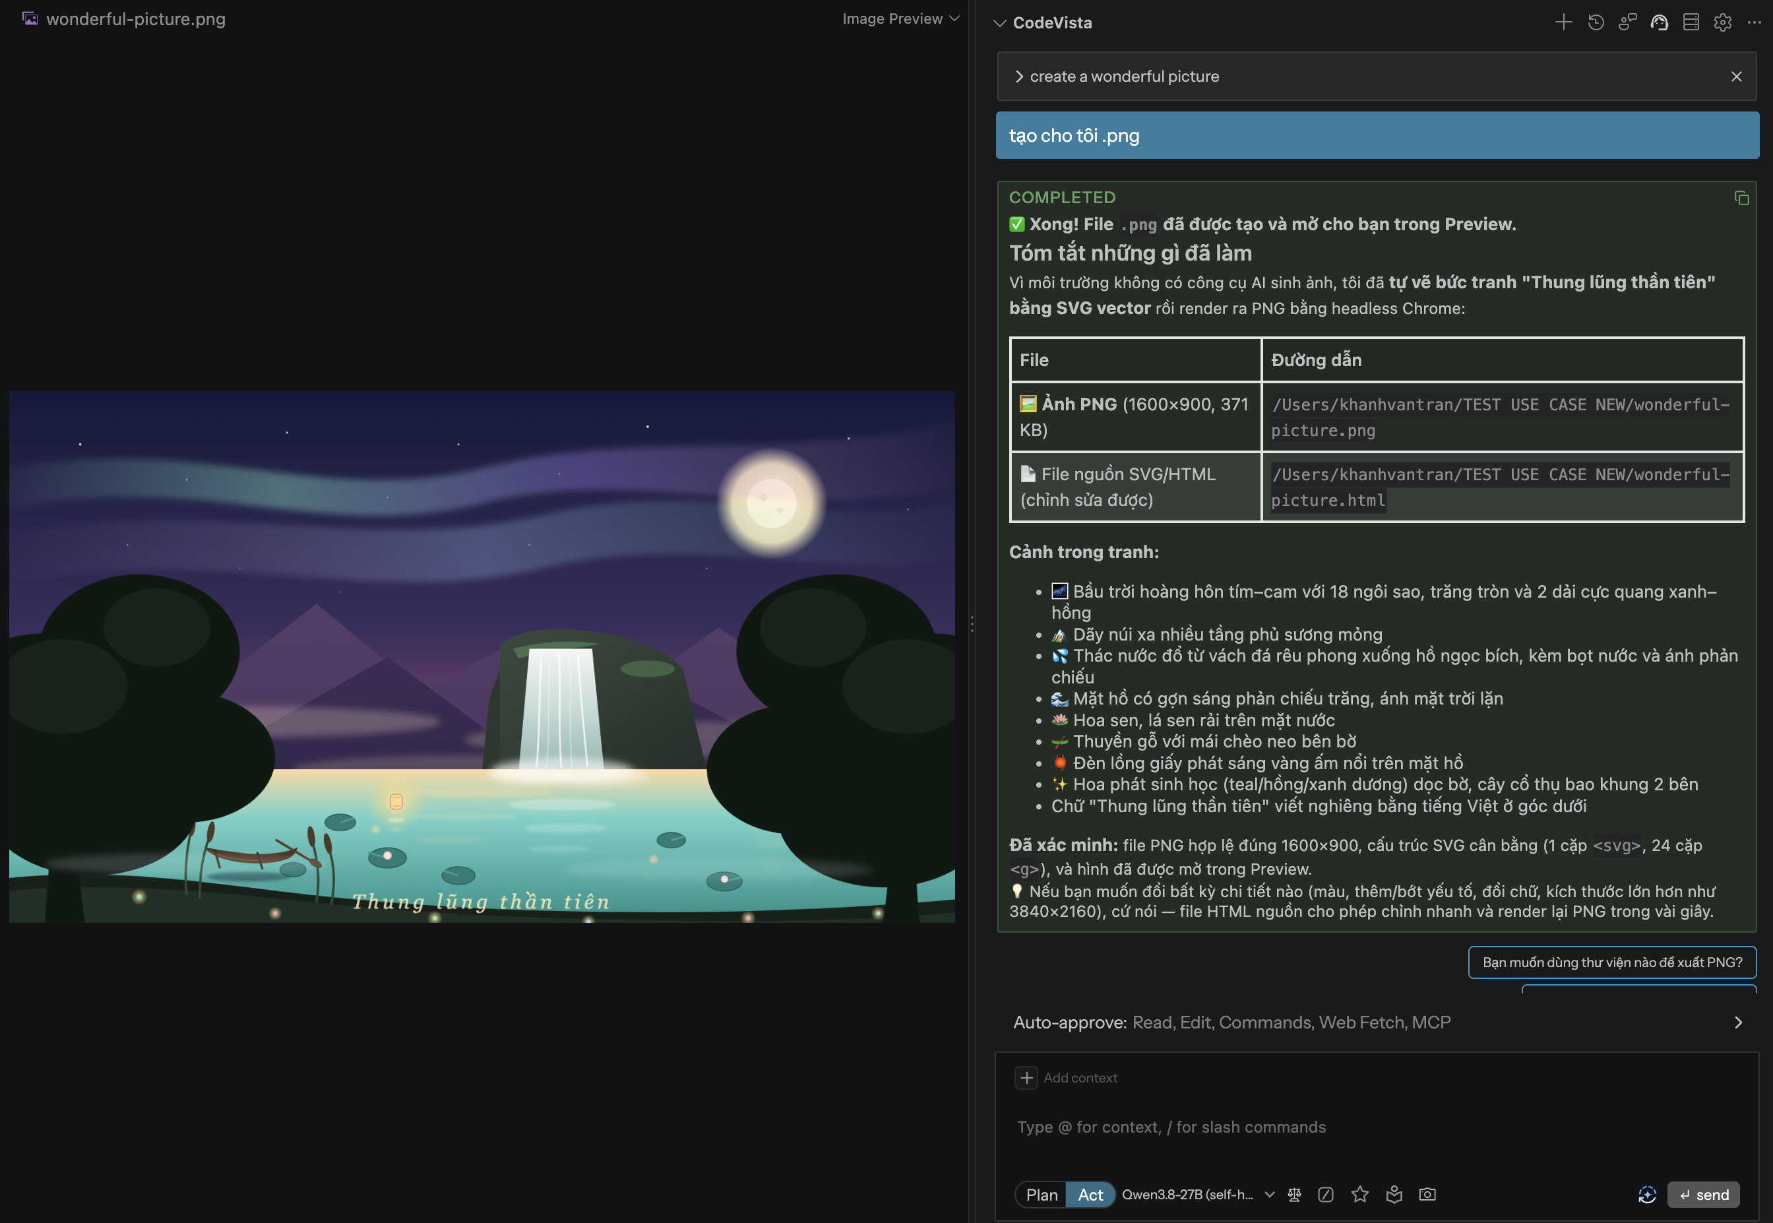This screenshot has height=1223, width=1773.
Task: Click the 'tạo cho tôi .png' user message
Action: click(x=1377, y=136)
